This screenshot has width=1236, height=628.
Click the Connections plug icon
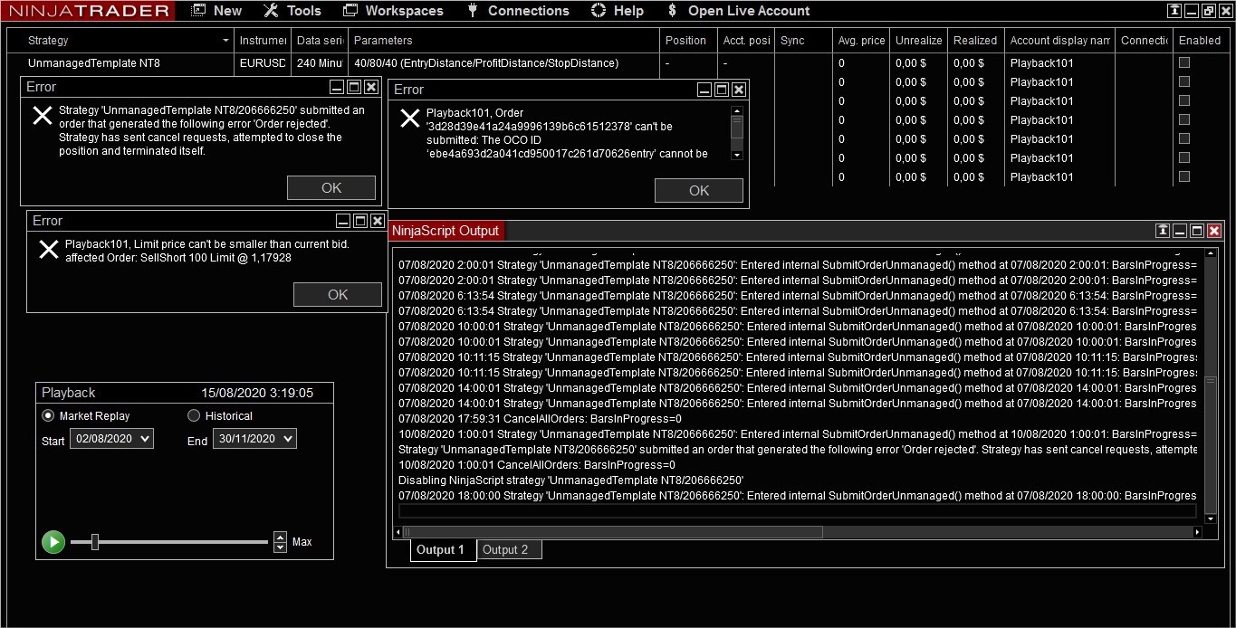tap(473, 11)
